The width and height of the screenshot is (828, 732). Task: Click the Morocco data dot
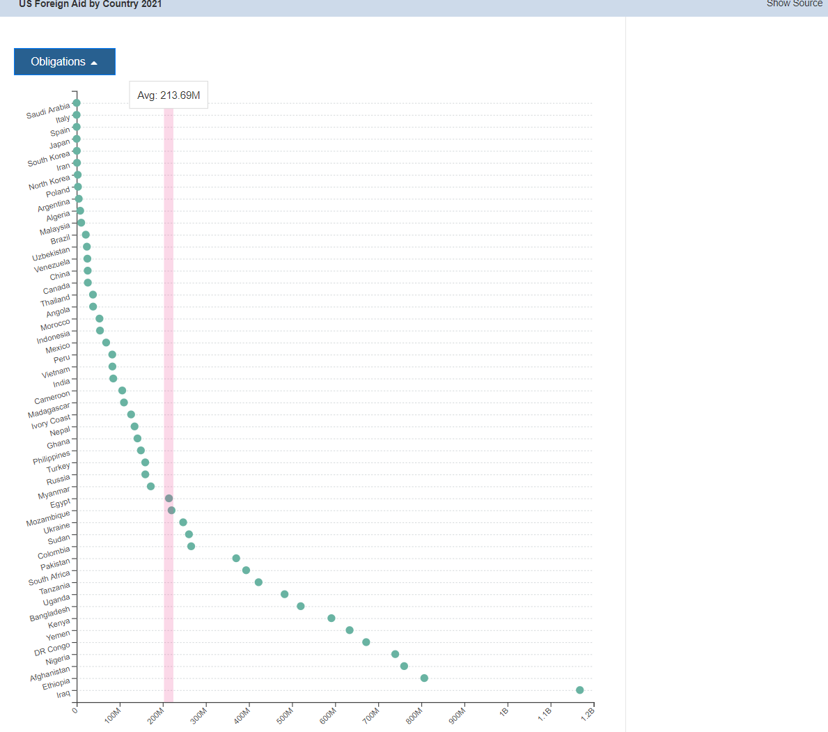click(x=100, y=318)
